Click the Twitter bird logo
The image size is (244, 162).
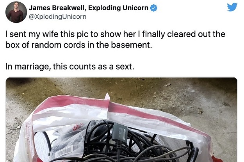coord(232,7)
